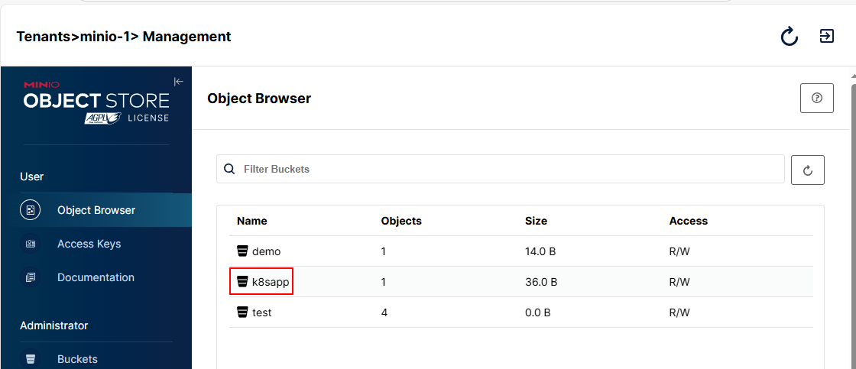Viewport: 856px width, 369px height.
Task: Click the Buckets sidebar icon
Action: 30,359
